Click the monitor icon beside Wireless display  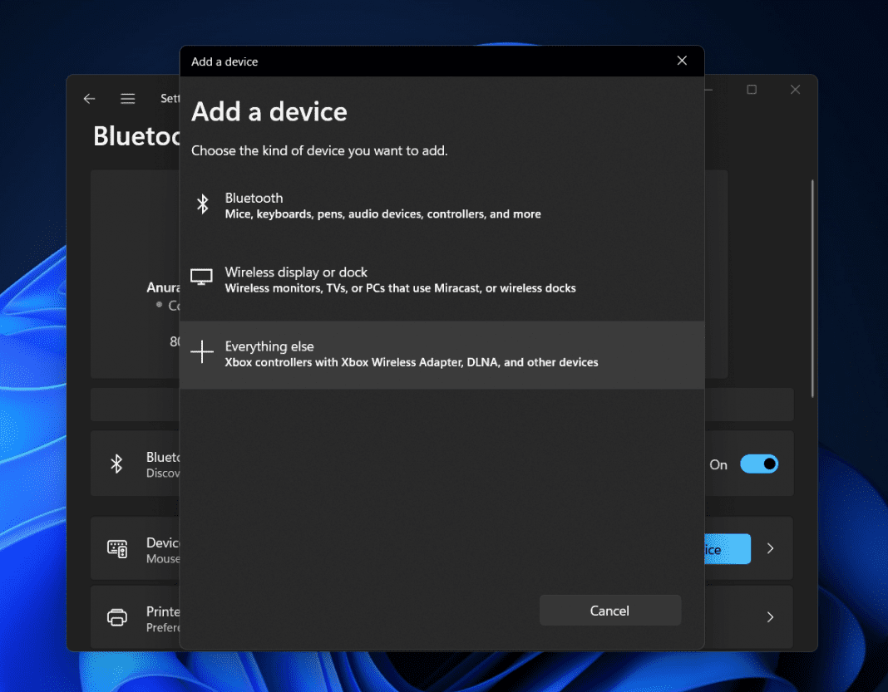201,277
